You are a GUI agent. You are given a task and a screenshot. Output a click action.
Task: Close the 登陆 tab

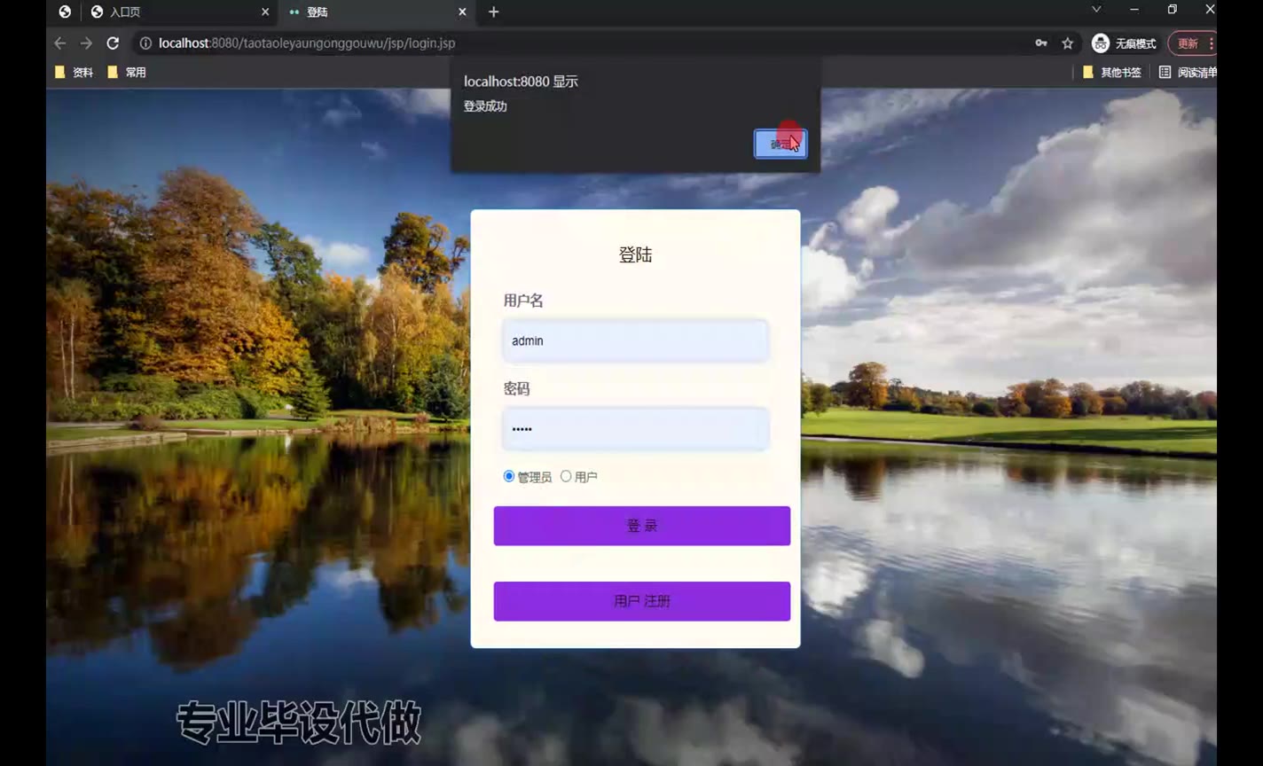462,12
